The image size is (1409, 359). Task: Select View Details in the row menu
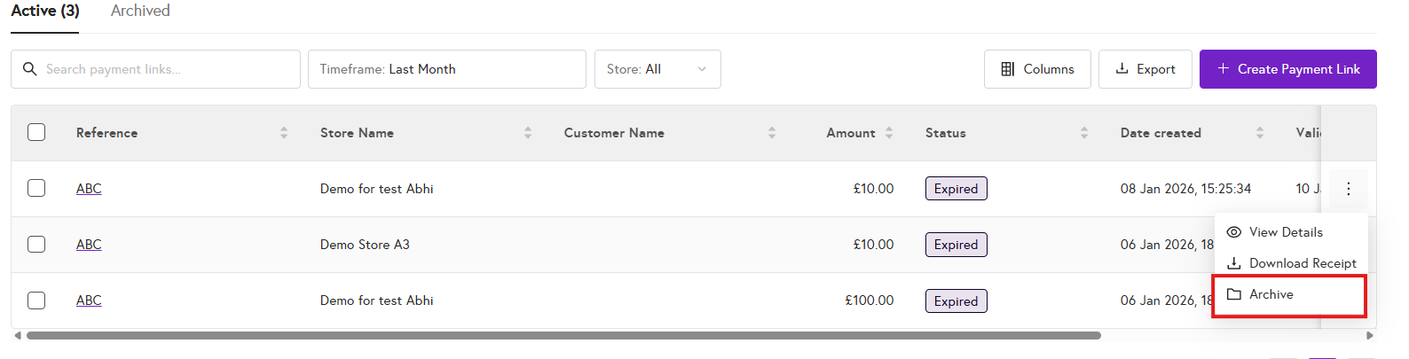click(x=1285, y=232)
